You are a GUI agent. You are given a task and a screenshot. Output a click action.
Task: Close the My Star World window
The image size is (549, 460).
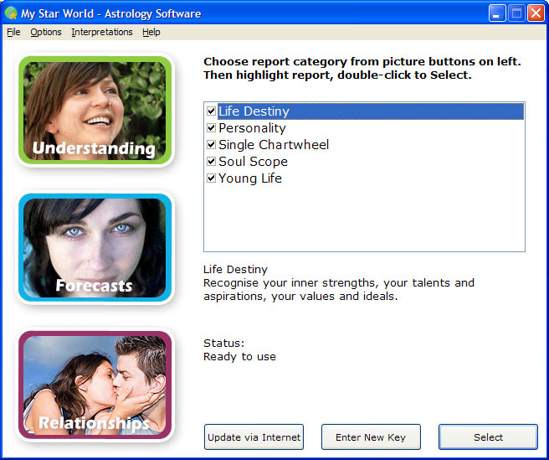[536, 13]
